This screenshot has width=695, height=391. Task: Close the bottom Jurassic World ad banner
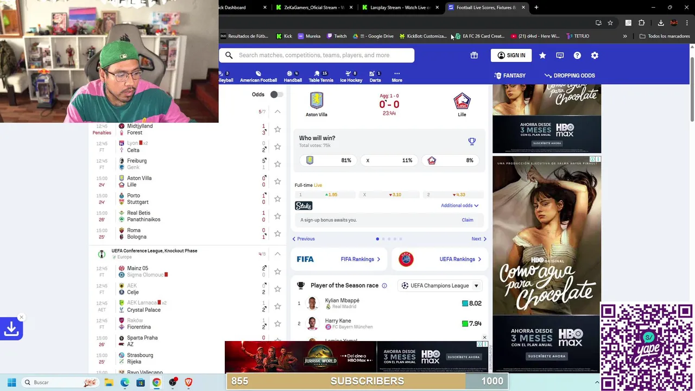pyautogui.click(x=484, y=338)
